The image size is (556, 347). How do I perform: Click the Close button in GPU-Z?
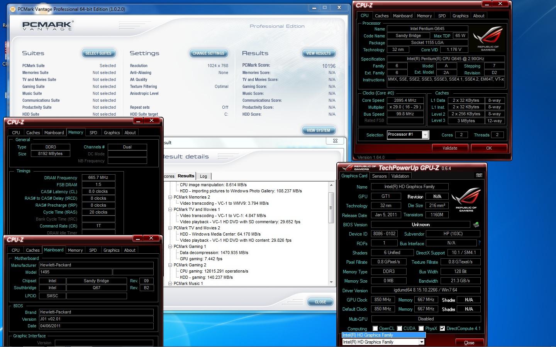[469, 343]
